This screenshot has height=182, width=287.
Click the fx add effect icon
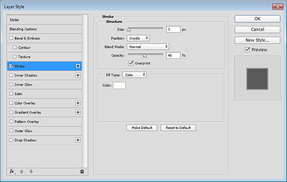tap(12, 171)
